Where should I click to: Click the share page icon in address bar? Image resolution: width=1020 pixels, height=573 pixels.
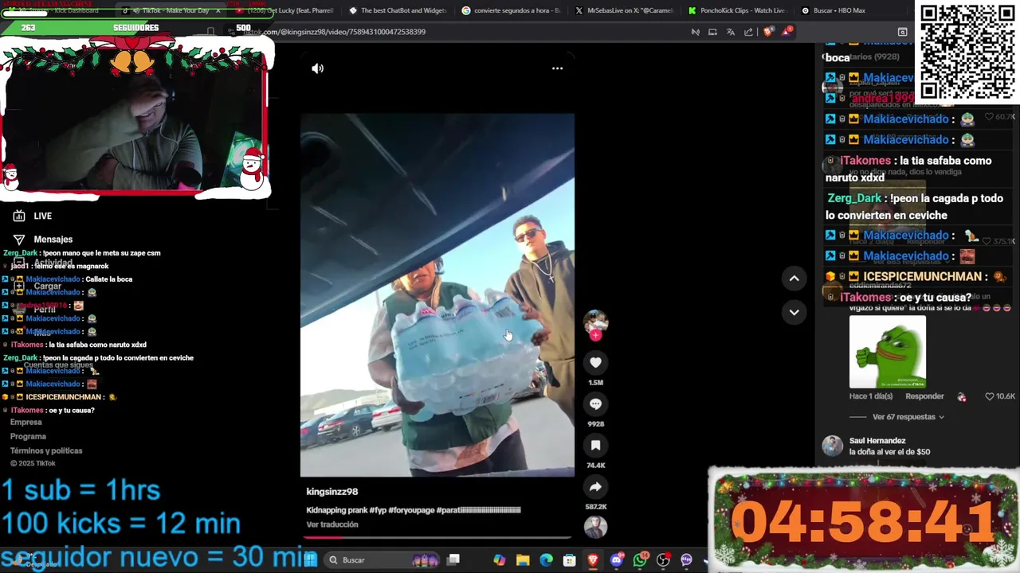[x=748, y=32]
